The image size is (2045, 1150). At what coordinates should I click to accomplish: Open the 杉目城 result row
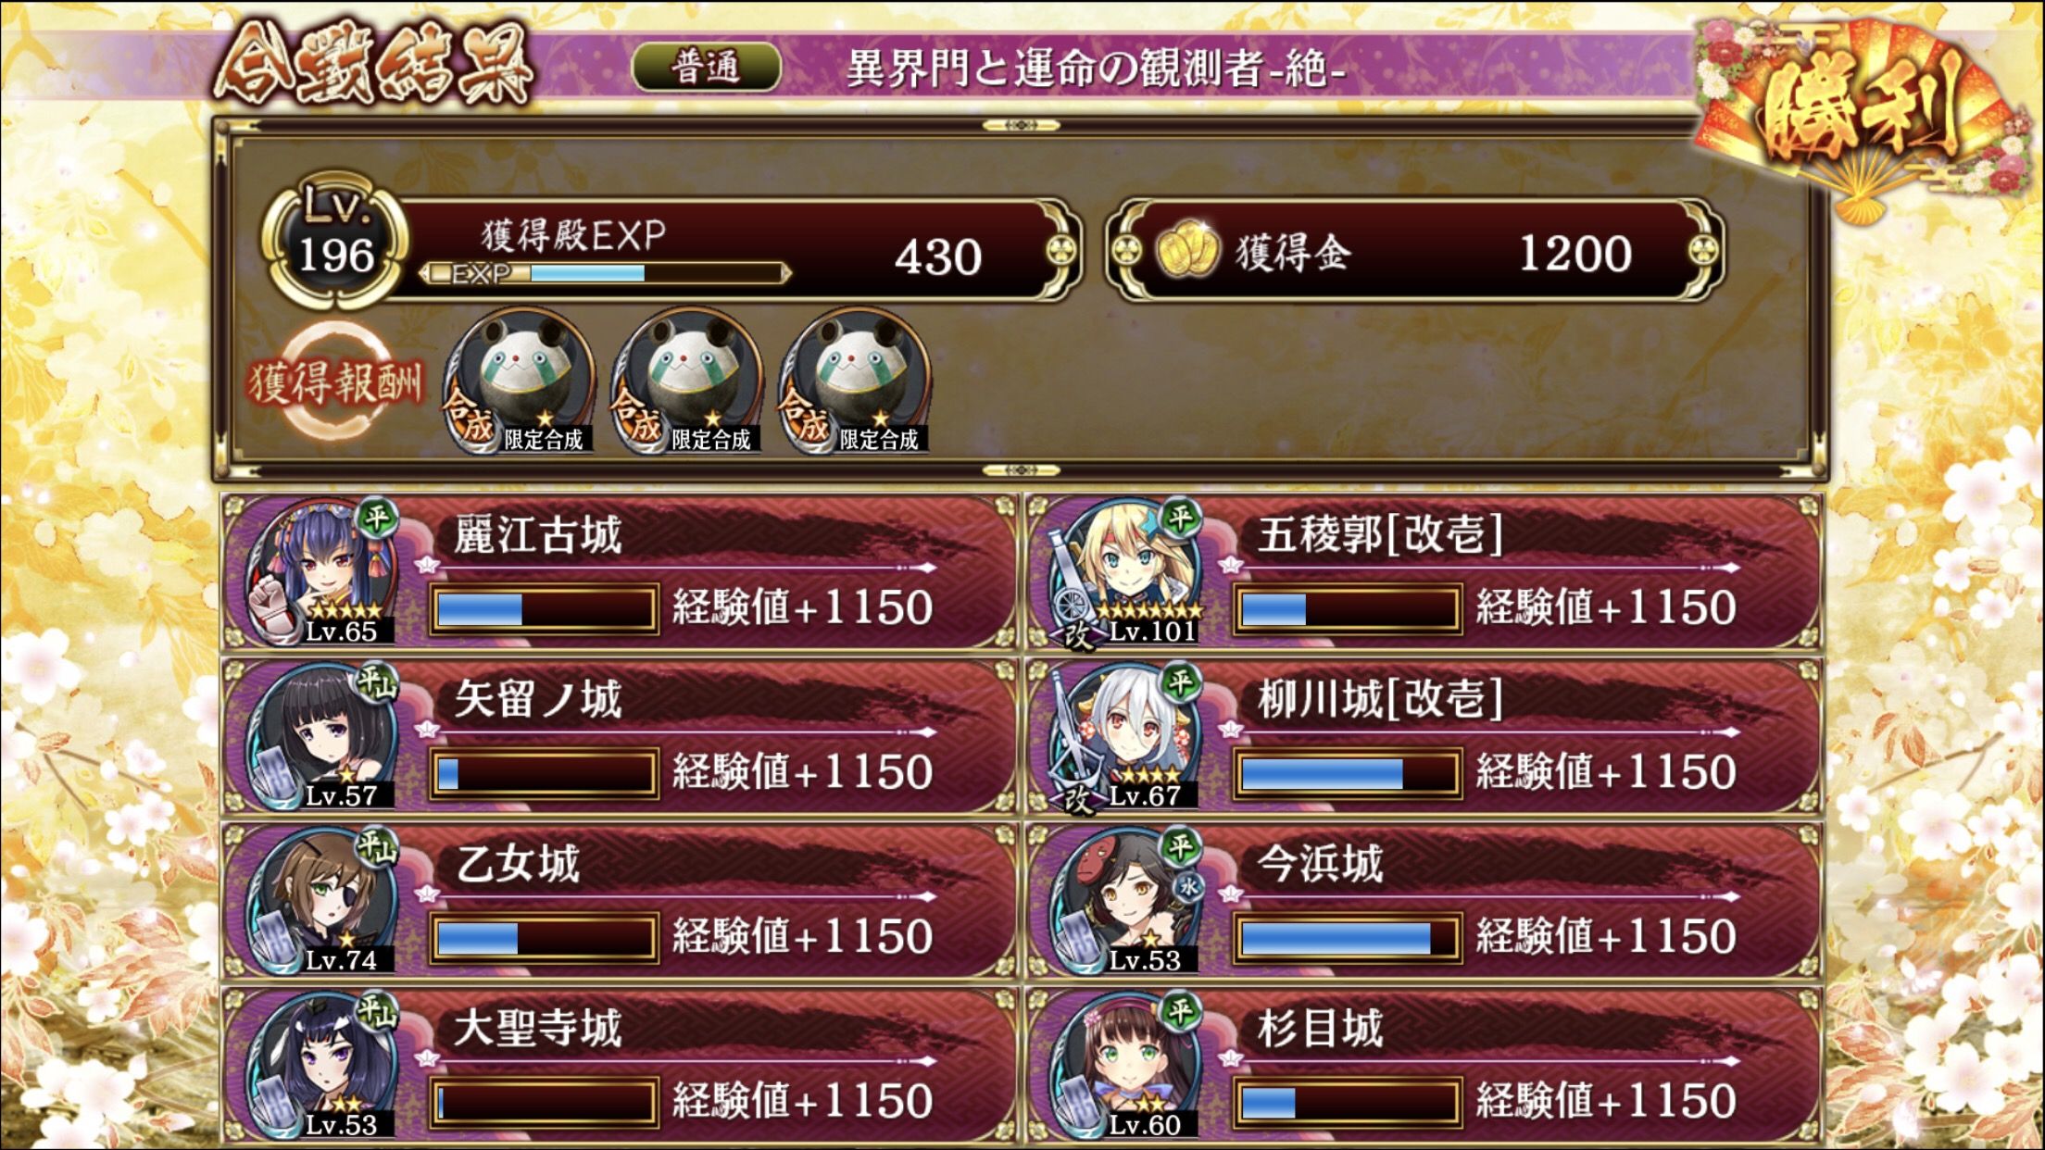1424,1066
